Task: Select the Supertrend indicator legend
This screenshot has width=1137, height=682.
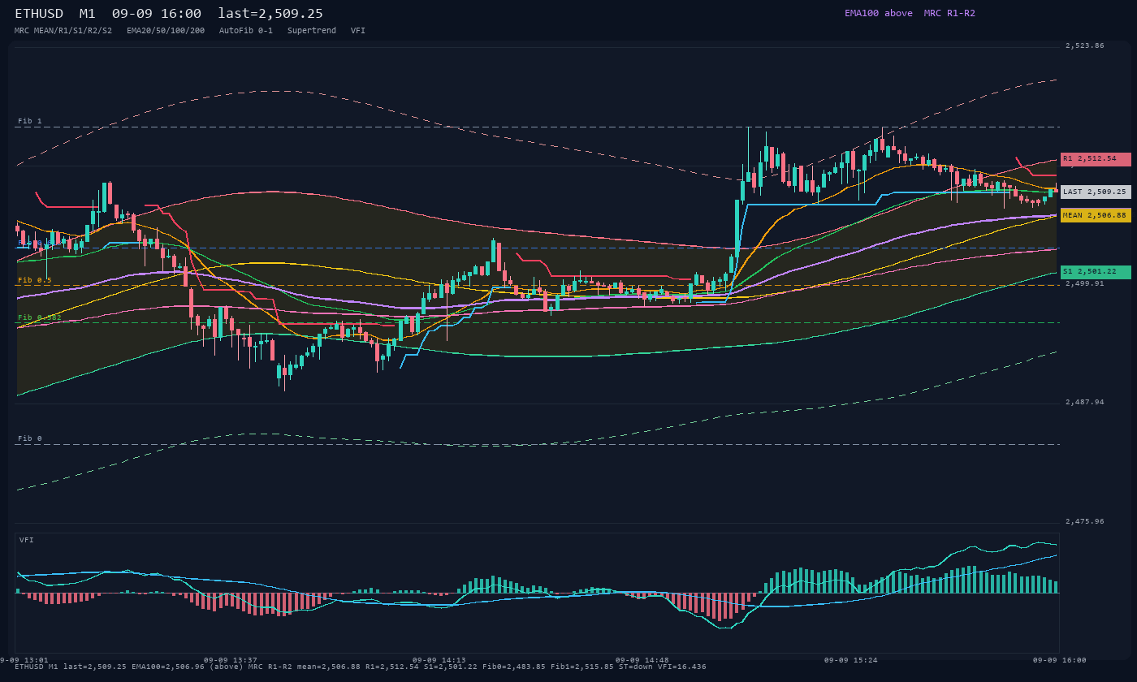Action: [x=312, y=30]
